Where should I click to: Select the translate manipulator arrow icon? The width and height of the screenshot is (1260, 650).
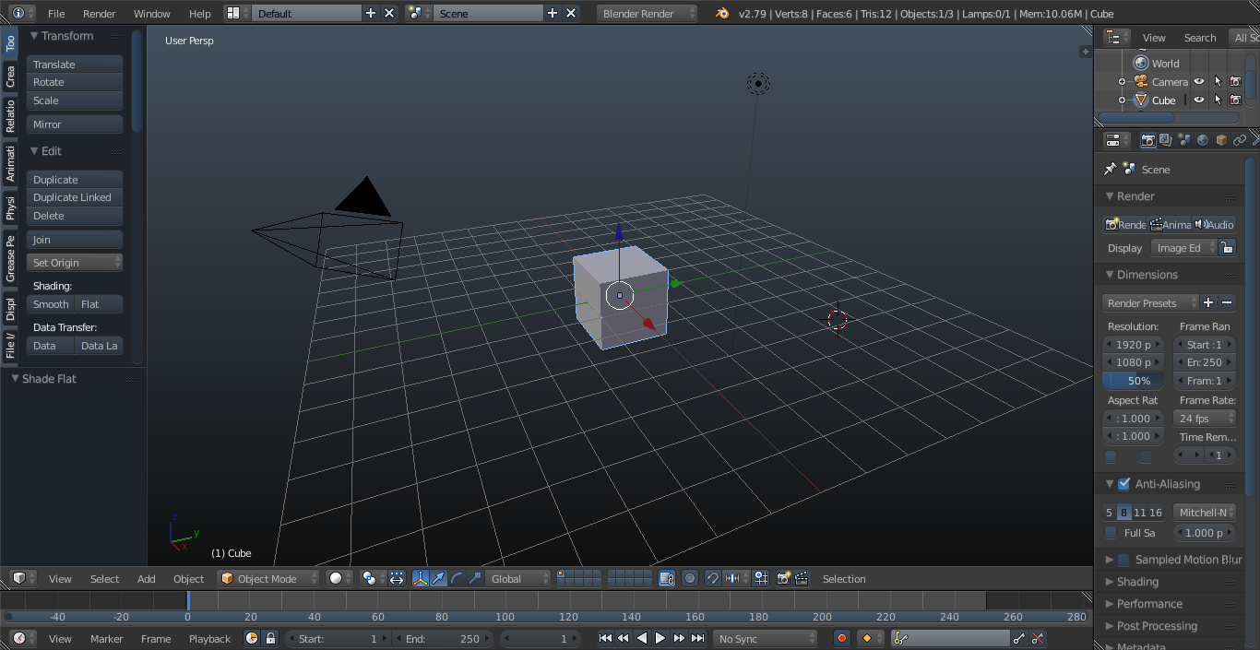pos(439,578)
